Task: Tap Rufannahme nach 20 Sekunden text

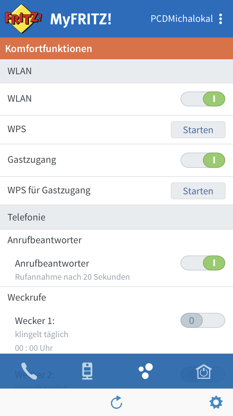Action: (x=72, y=277)
